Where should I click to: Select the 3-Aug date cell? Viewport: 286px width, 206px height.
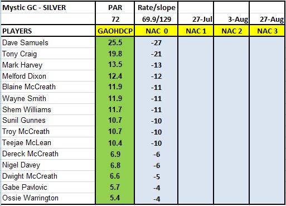(x=231, y=19)
